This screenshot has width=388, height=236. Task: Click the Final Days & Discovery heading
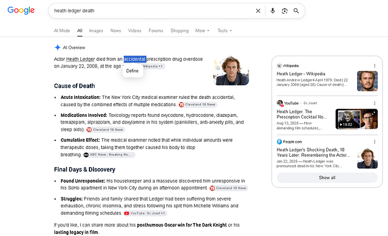click(x=84, y=170)
